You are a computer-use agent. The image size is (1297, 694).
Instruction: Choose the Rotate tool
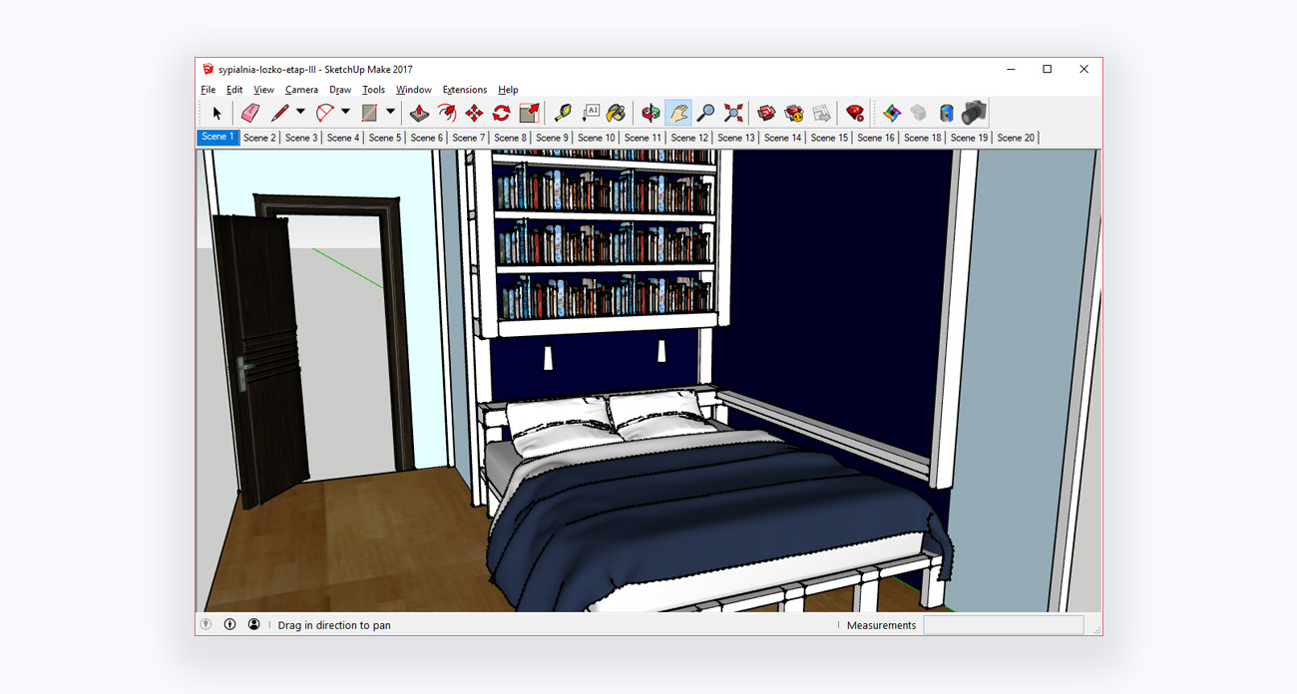pos(501,113)
